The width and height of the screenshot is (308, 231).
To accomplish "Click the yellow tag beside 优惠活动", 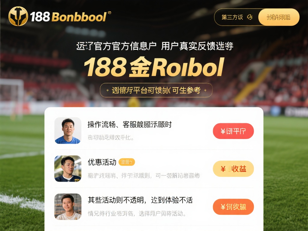I will tap(127, 162).
